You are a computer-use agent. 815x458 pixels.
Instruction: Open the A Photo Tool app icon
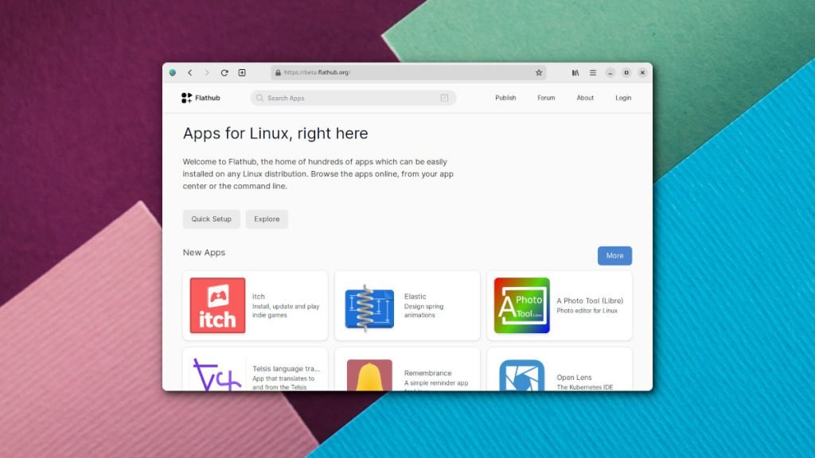[x=522, y=305]
